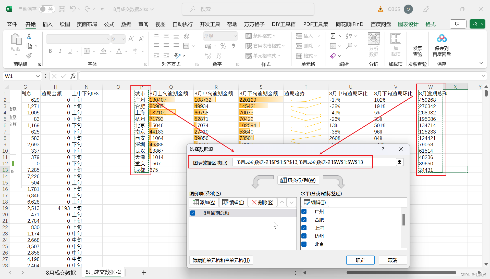Toggle the AutoSave switch
This screenshot has width=490, height=279.
(x=47, y=9)
